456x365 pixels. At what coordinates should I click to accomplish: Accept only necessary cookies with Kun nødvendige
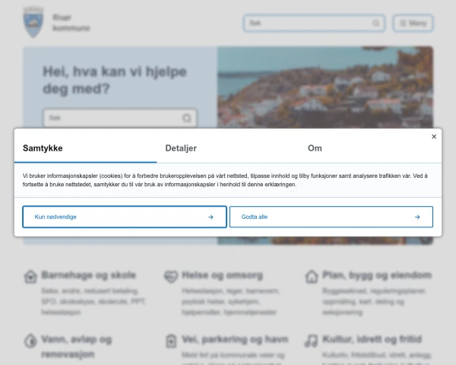tap(125, 217)
